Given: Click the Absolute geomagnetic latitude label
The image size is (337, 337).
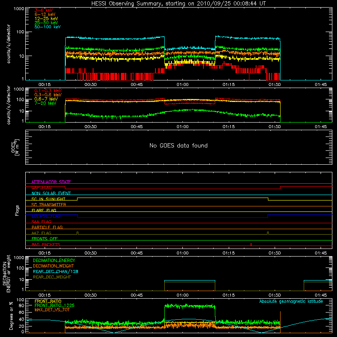Looking at the screenshot, I should (x=291, y=301).
